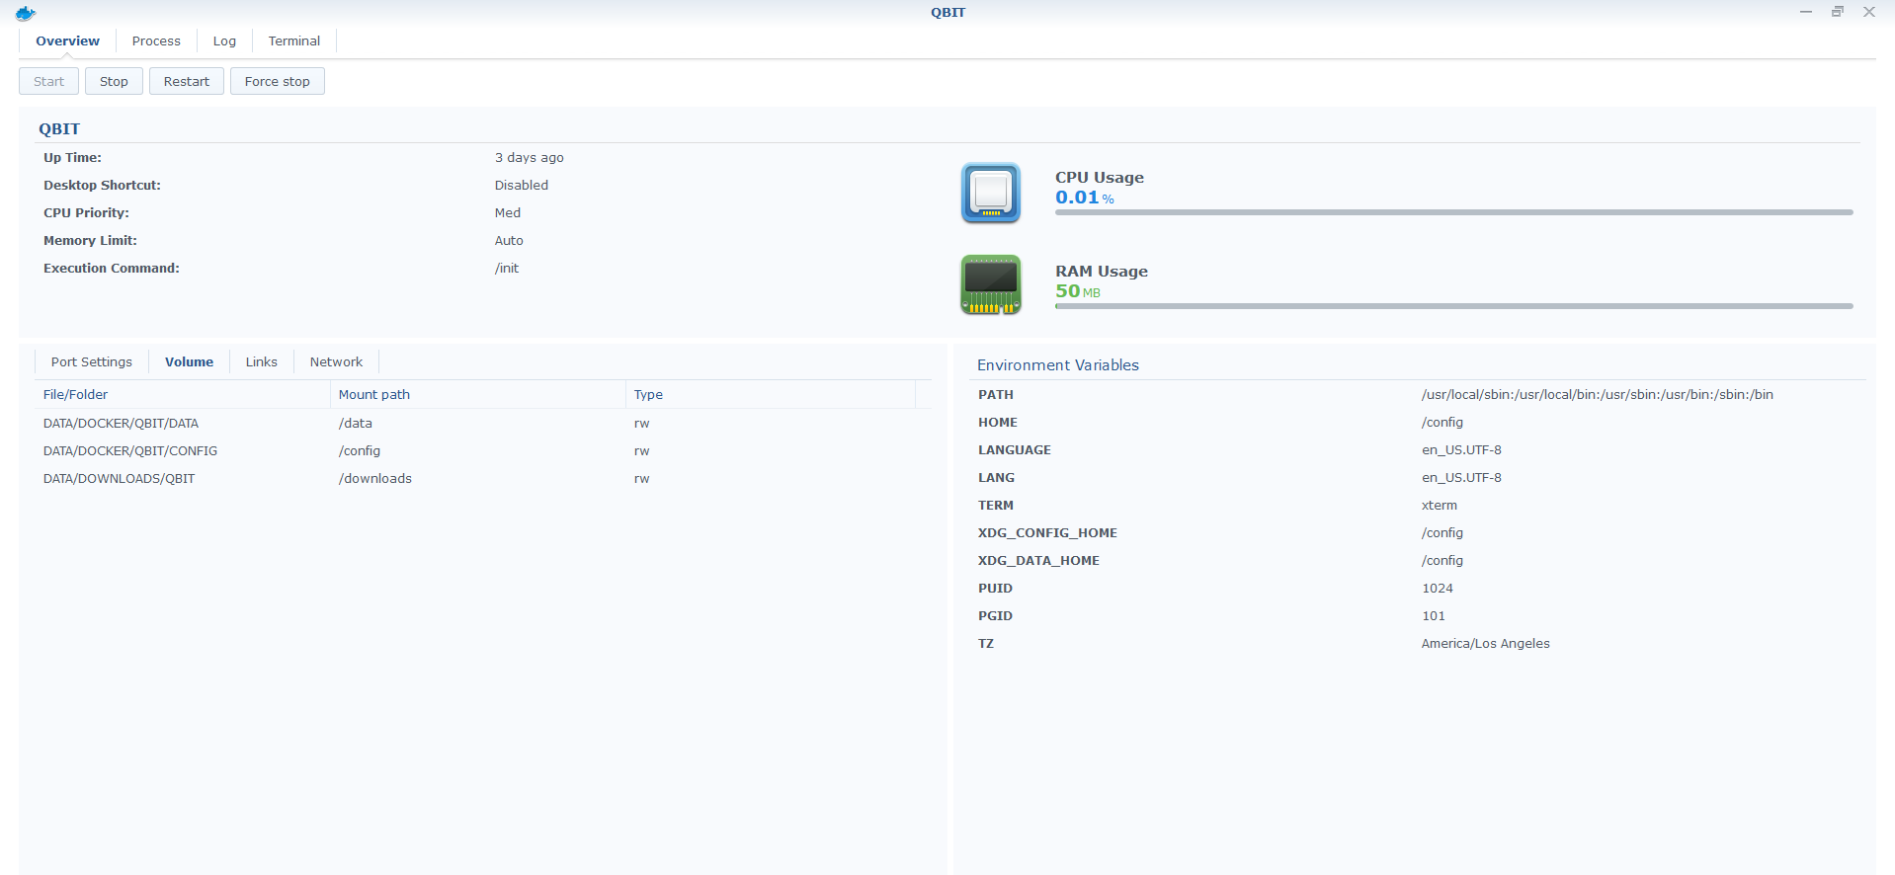Select the DATA/DOWNLOADS/QBIT row

tap(483, 478)
